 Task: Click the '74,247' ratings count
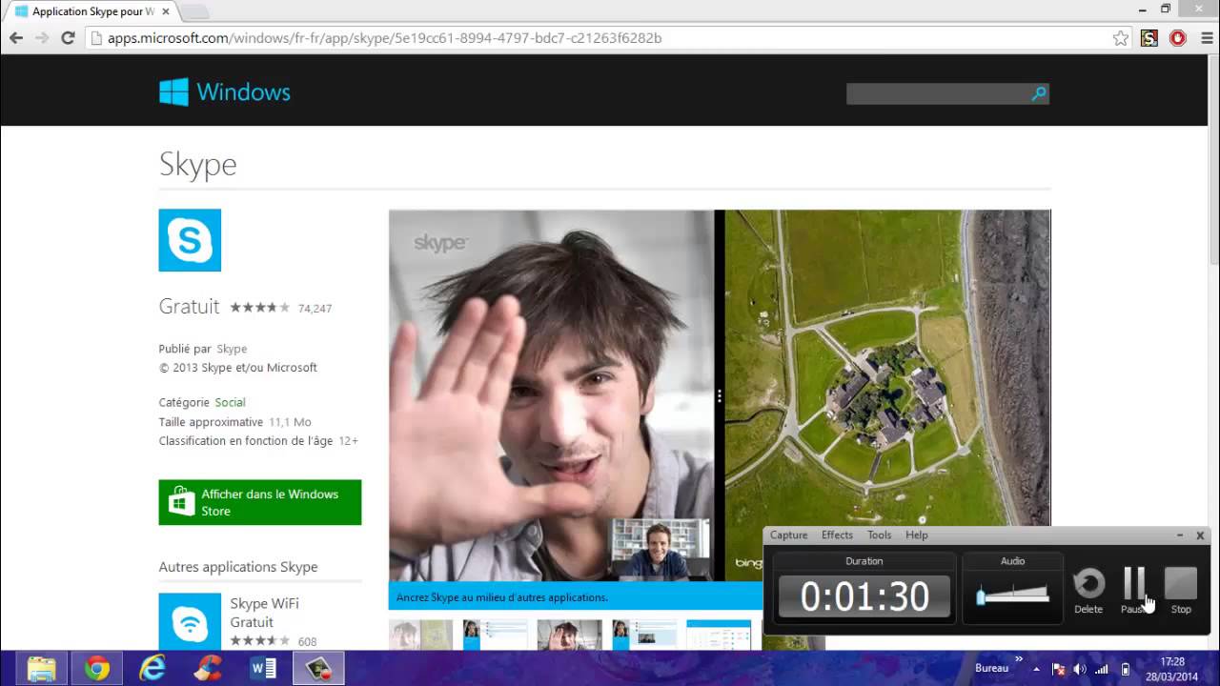tap(315, 309)
